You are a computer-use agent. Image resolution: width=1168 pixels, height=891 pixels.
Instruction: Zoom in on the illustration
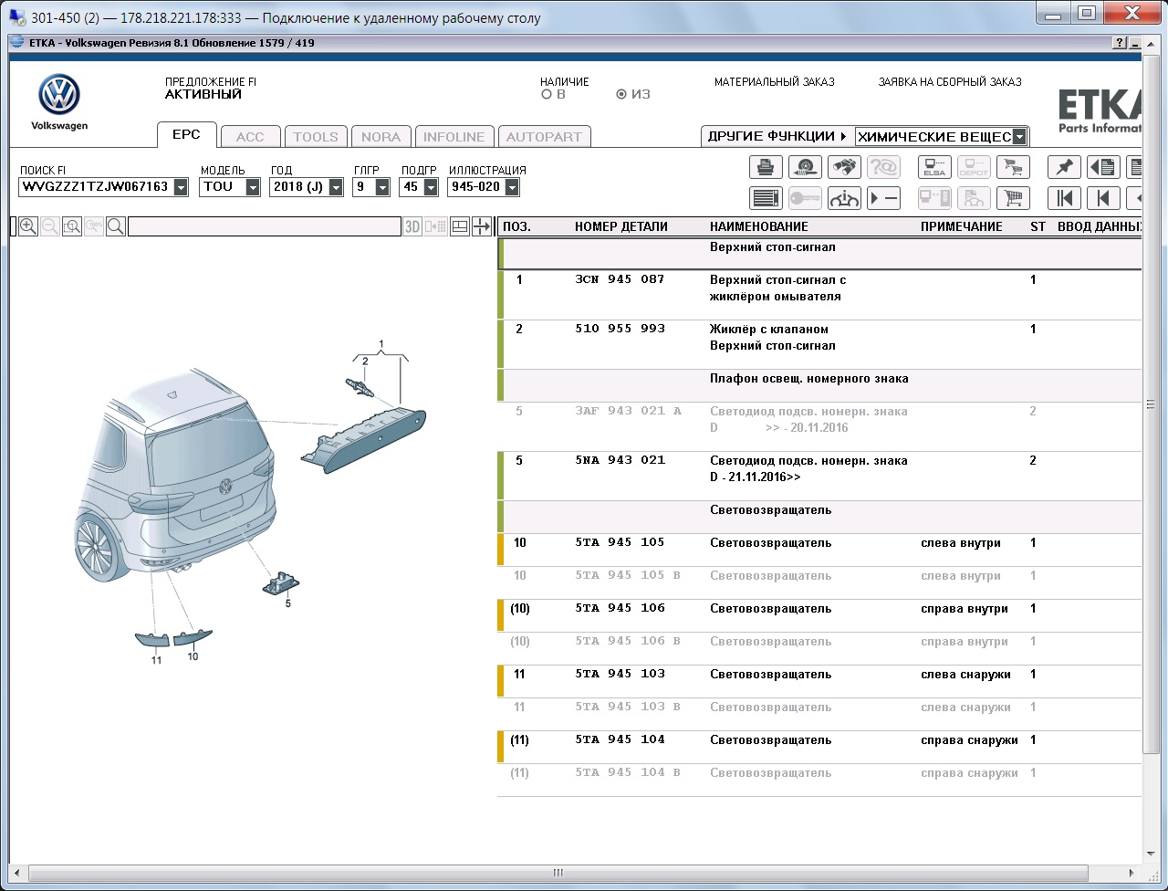(28, 226)
